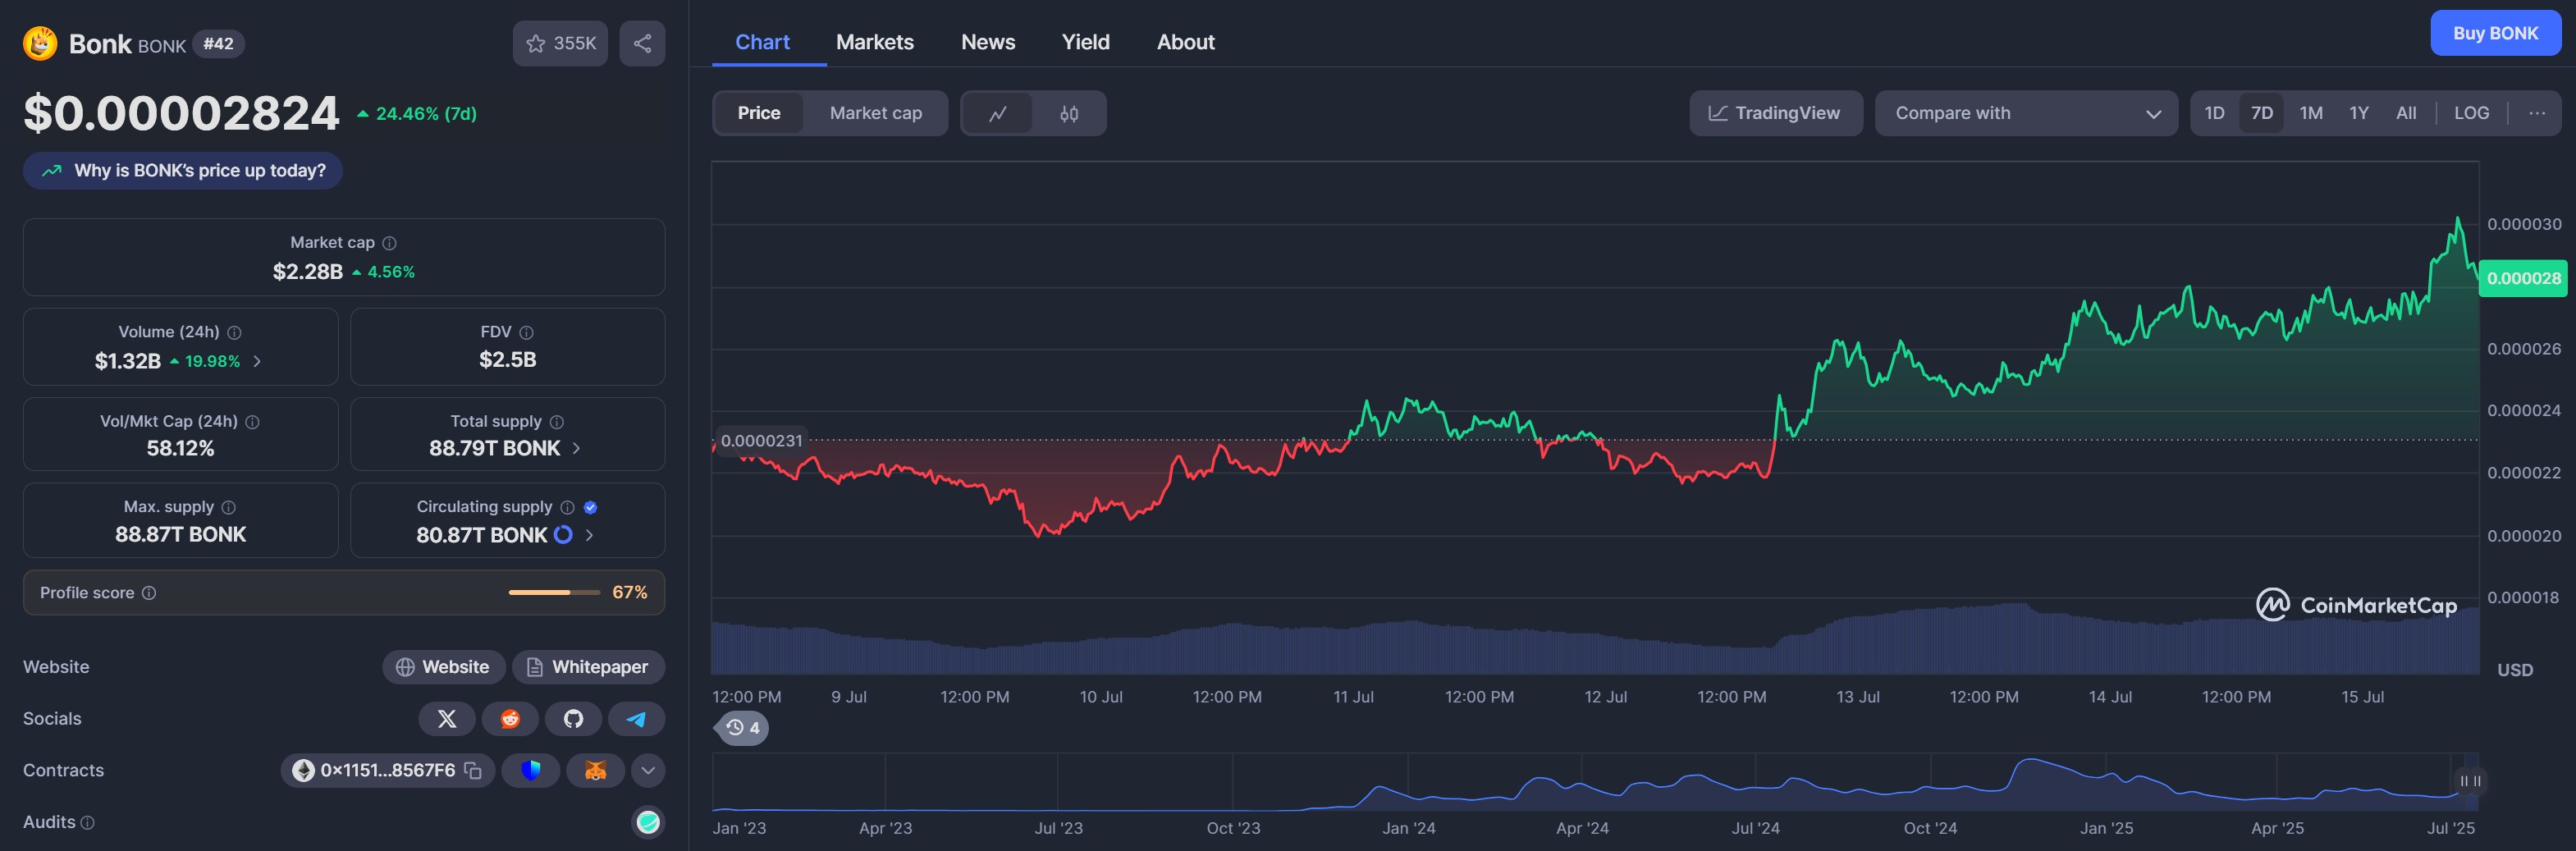The width and height of the screenshot is (2576, 851).
Task: Click the Buy BONK button
Action: (2495, 33)
